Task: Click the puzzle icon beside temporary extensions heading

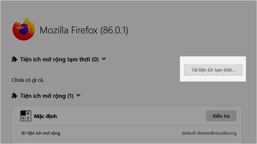Action: [x=14, y=59]
